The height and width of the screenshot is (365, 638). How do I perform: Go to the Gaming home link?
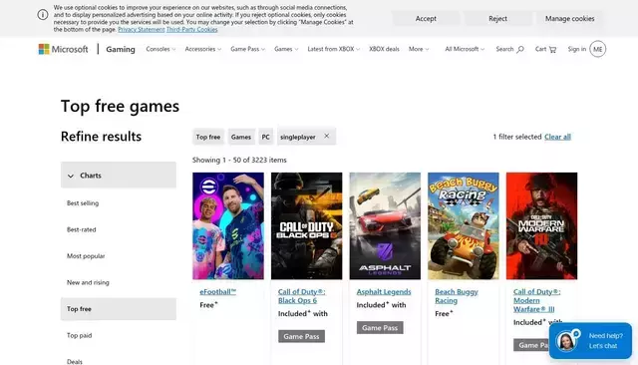(x=121, y=49)
